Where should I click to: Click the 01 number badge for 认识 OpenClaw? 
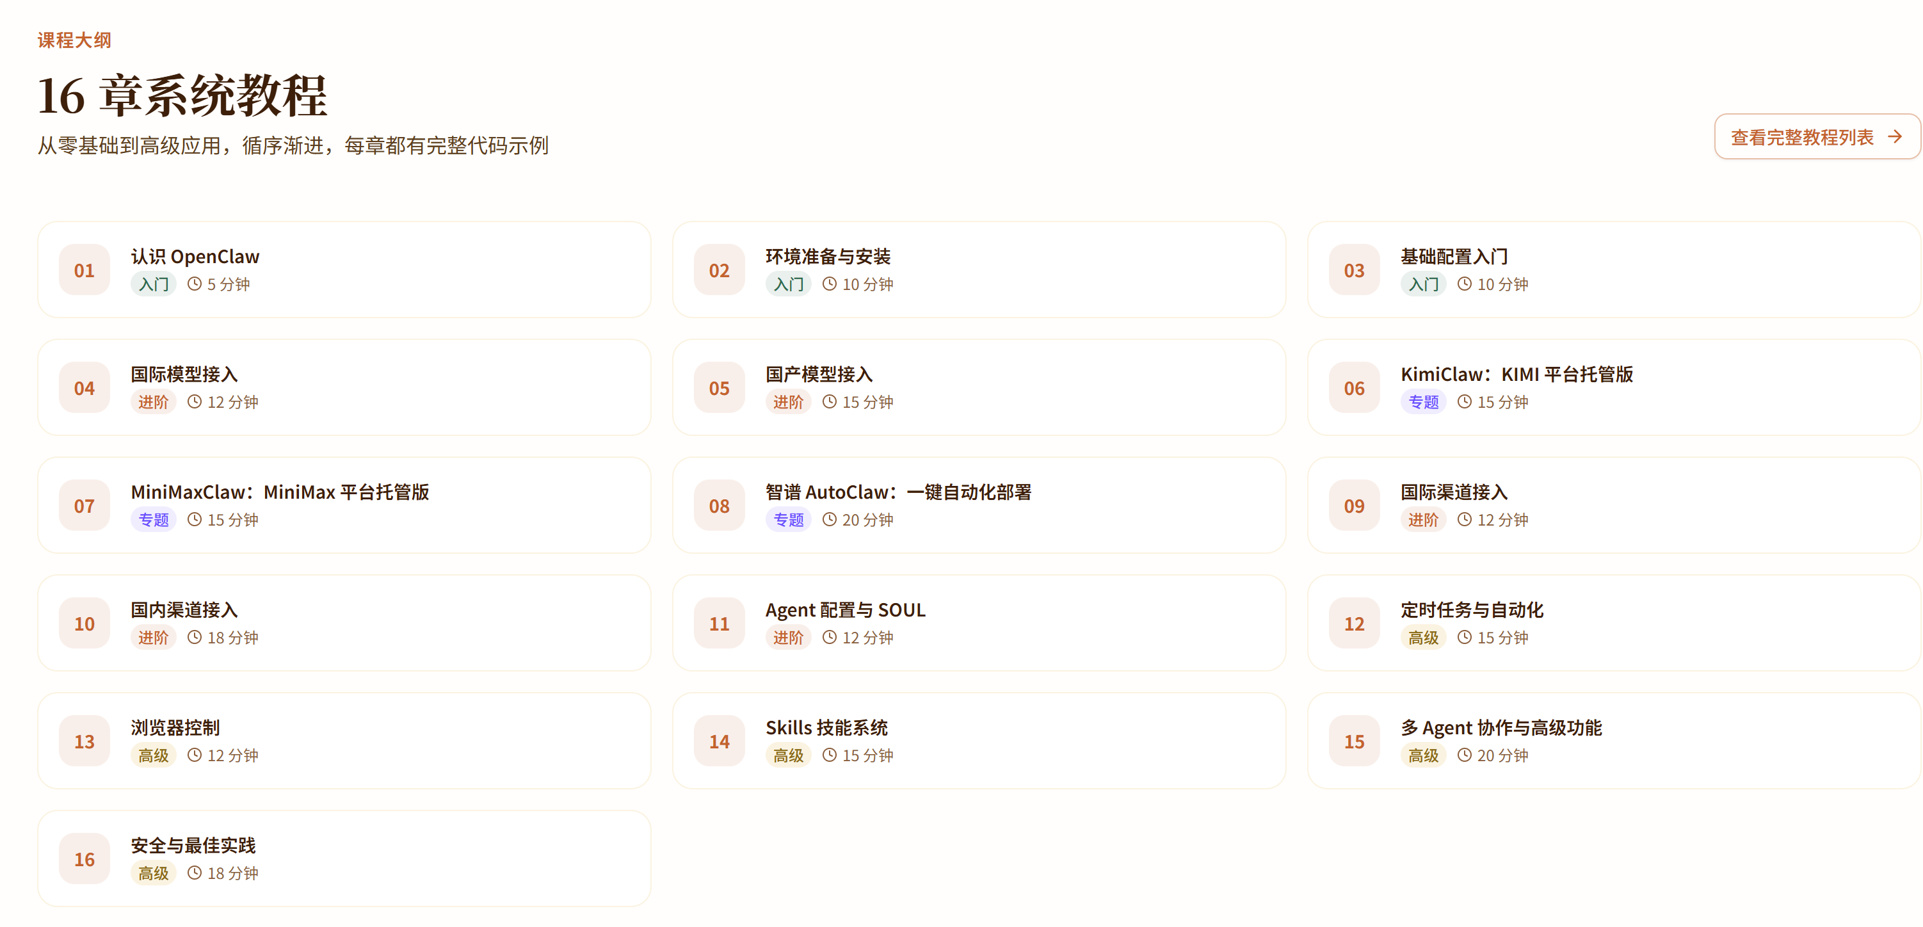tap(84, 270)
